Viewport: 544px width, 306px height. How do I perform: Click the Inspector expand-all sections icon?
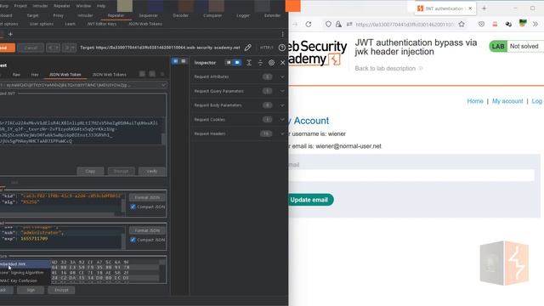coord(249,63)
